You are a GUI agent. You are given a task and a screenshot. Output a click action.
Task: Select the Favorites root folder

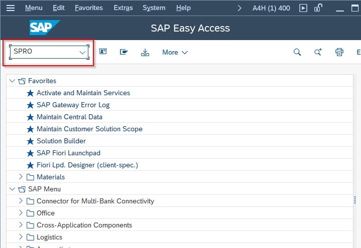click(42, 81)
